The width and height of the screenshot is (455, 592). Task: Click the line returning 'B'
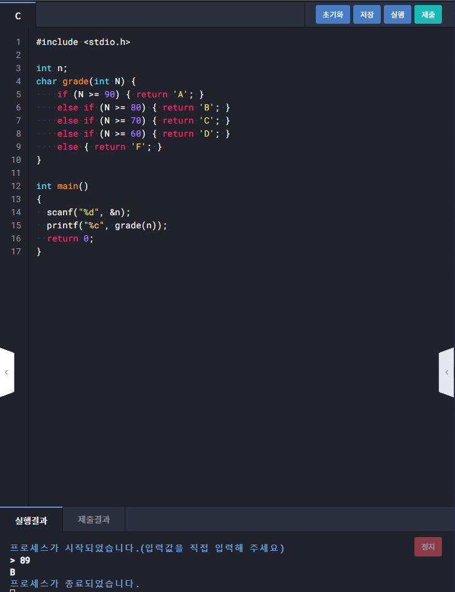(x=144, y=107)
